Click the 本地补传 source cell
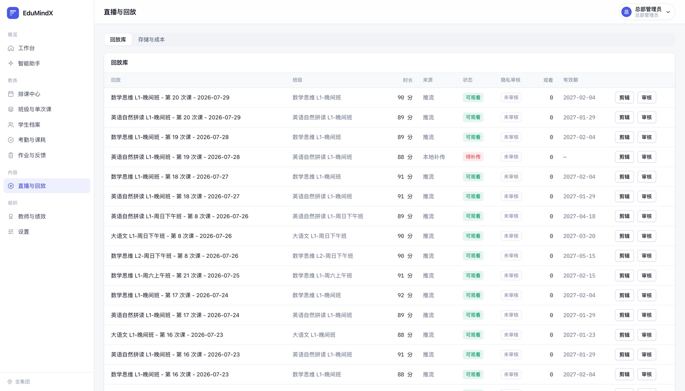 (x=434, y=157)
